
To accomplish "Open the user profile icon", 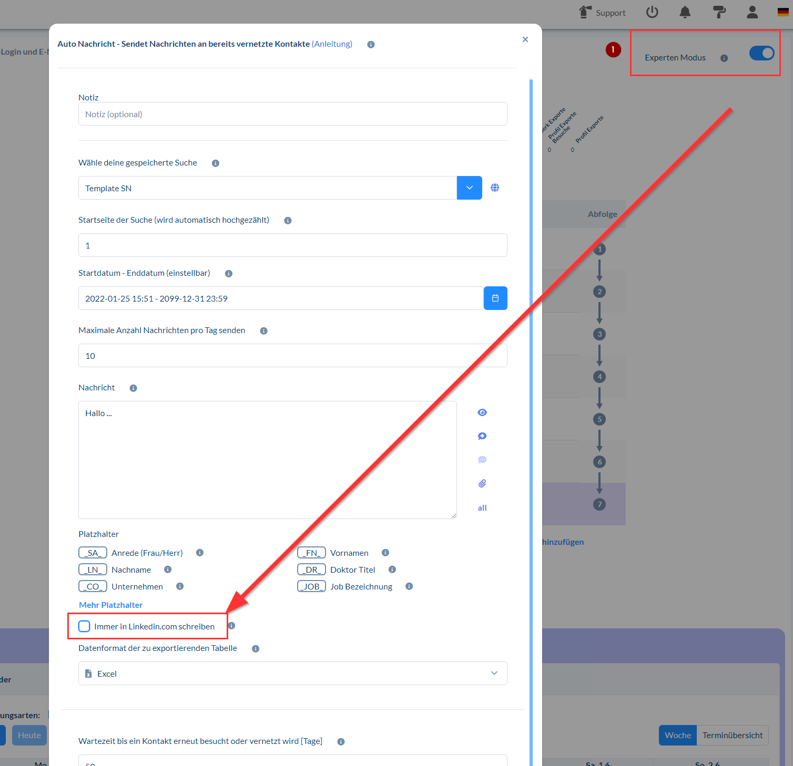I will point(753,12).
